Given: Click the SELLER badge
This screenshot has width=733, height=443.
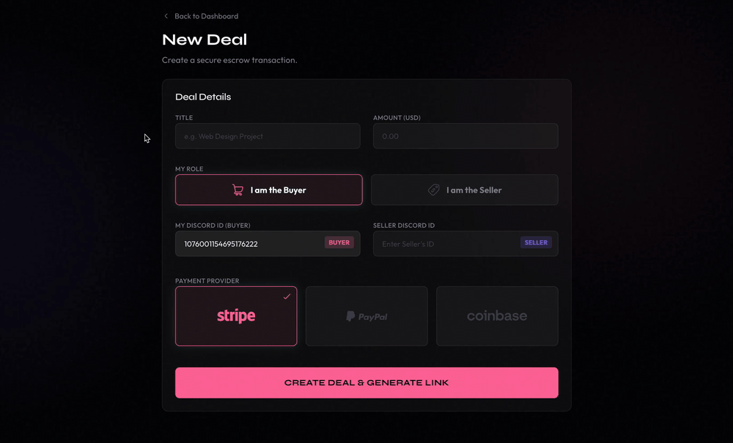Looking at the screenshot, I should pos(536,242).
